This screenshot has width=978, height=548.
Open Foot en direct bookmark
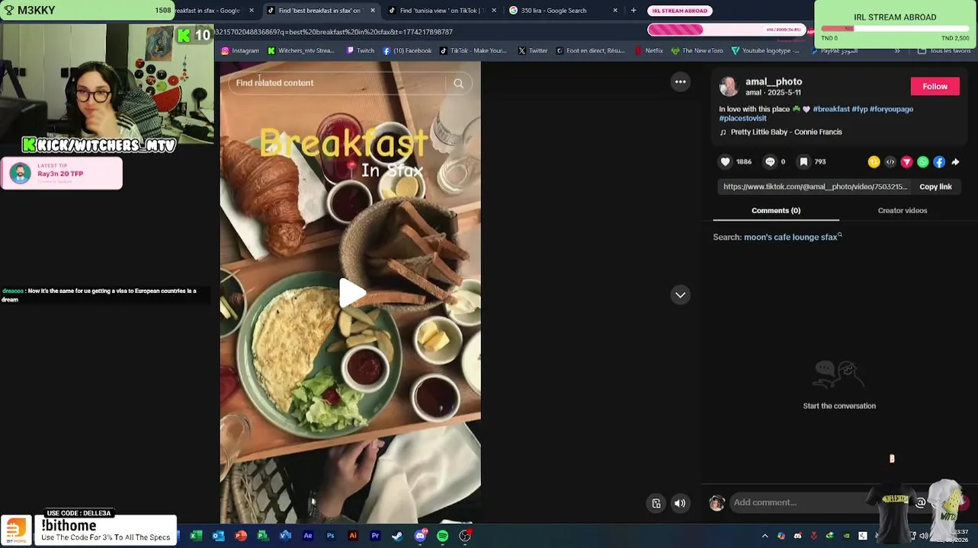tap(591, 51)
